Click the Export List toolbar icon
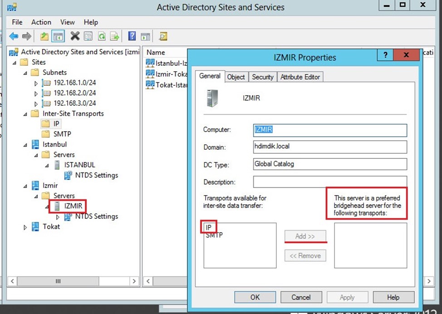Screen dimensions: 442x314 click(115, 36)
